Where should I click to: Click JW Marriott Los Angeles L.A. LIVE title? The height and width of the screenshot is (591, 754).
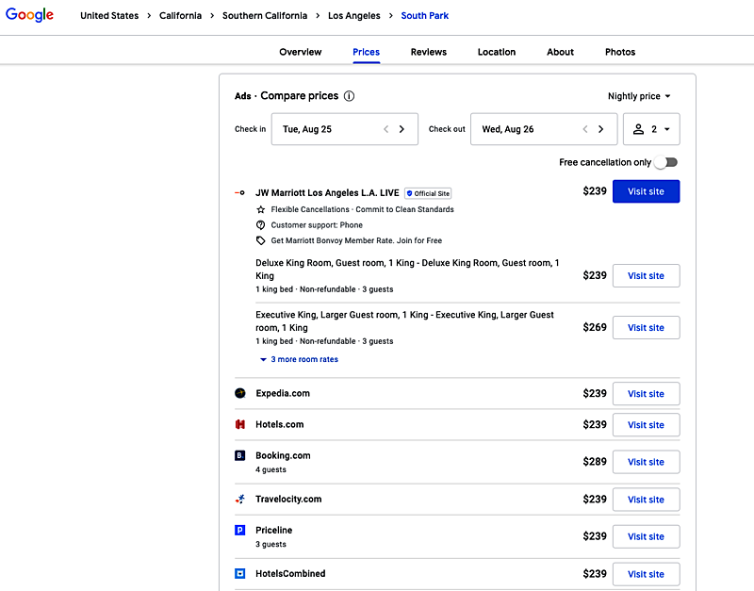(x=327, y=193)
